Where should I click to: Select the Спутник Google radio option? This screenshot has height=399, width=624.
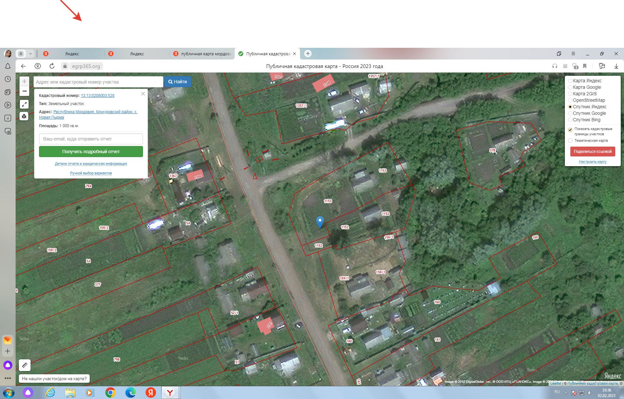click(x=570, y=113)
